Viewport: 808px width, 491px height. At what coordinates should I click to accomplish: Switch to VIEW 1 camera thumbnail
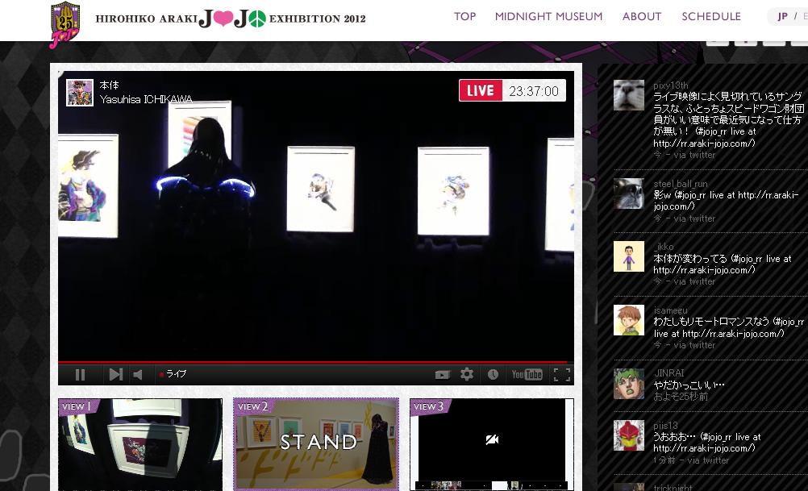click(x=140, y=444)
